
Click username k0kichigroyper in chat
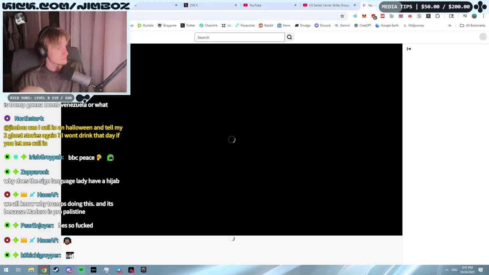click(x=41, y=255)
